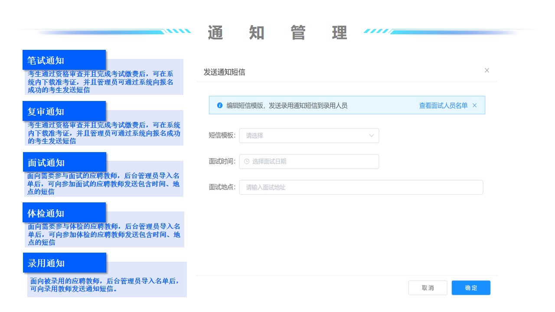Click the 录用通知 description text box
Image resolution: width=555 pixels, height=312 pixels.
click(107, 285)
